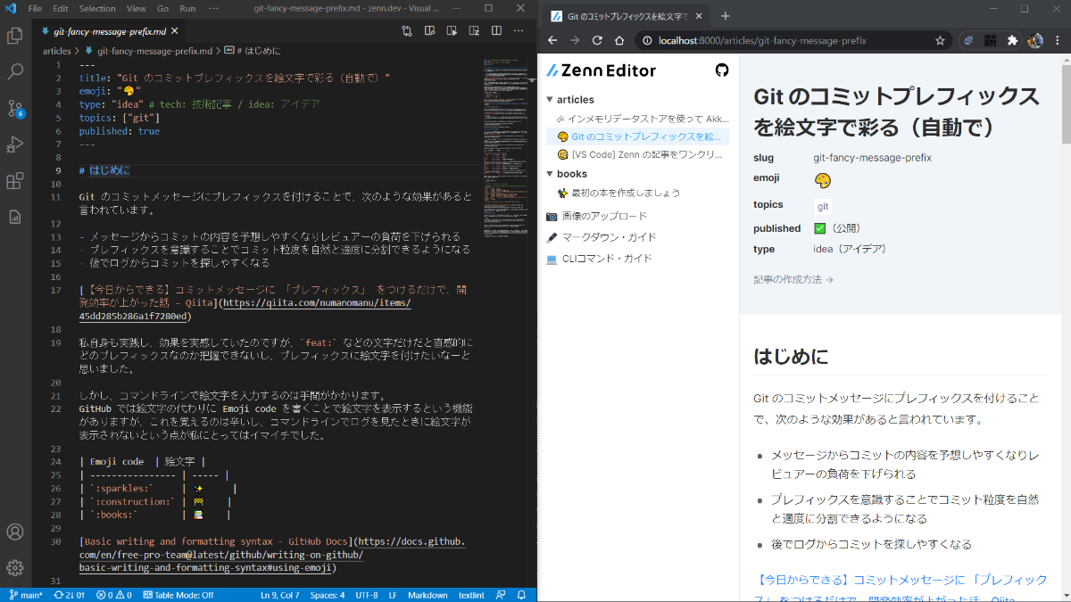The width and height of the screenshot is (1071, 602).
Task: Reload the Chrome page
Action: point(597,40)
